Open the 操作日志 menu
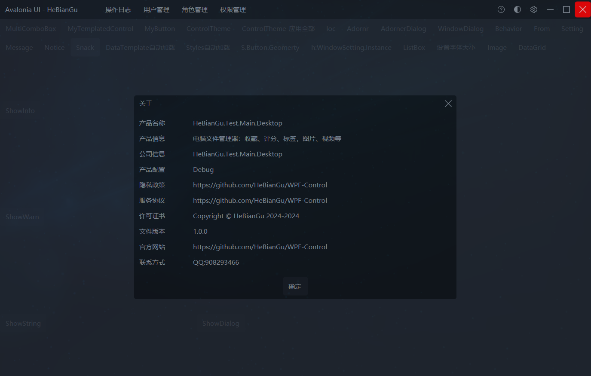 (x=118, y=9)
